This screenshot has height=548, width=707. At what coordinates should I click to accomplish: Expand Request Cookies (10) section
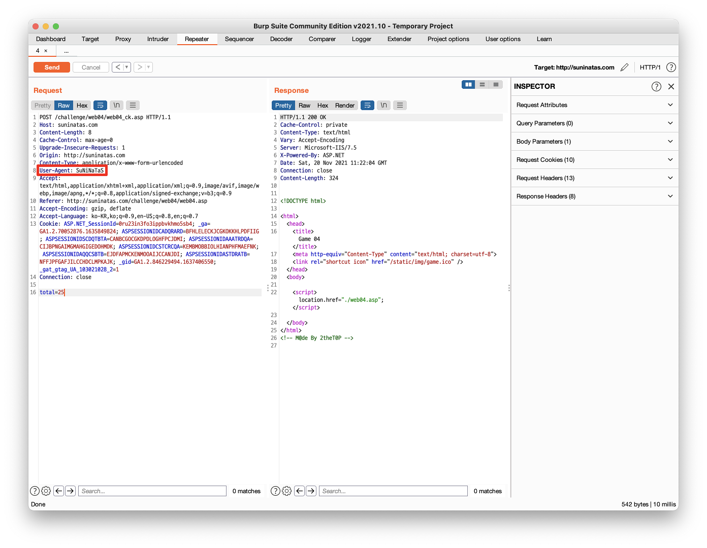pyautogui.click(x=595, y=160)
